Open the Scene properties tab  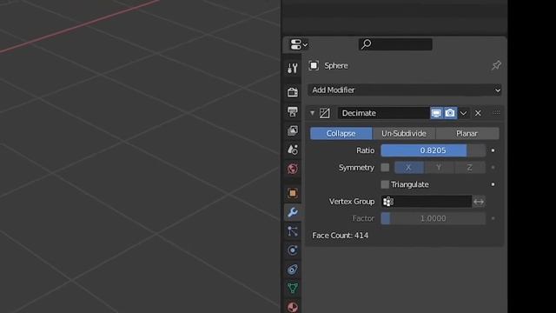tap(293, 150)
